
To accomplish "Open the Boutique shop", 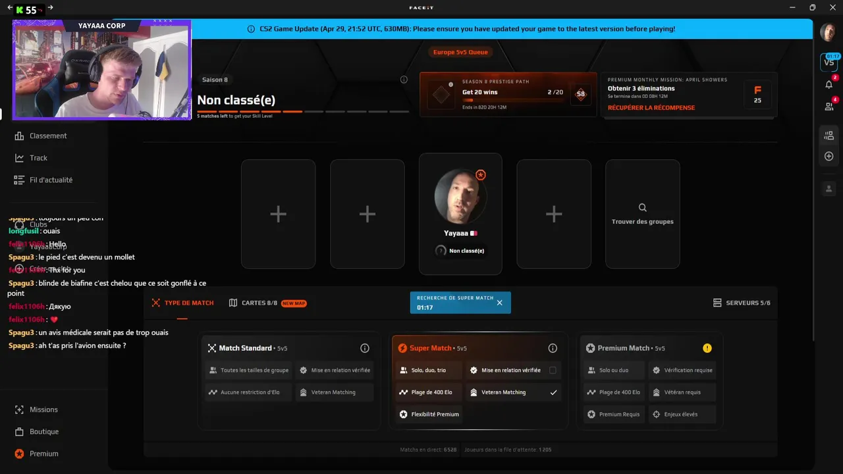I will point(37,432).
